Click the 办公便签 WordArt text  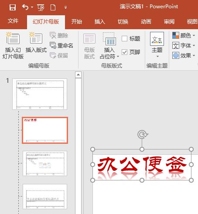tap(142, 164)
